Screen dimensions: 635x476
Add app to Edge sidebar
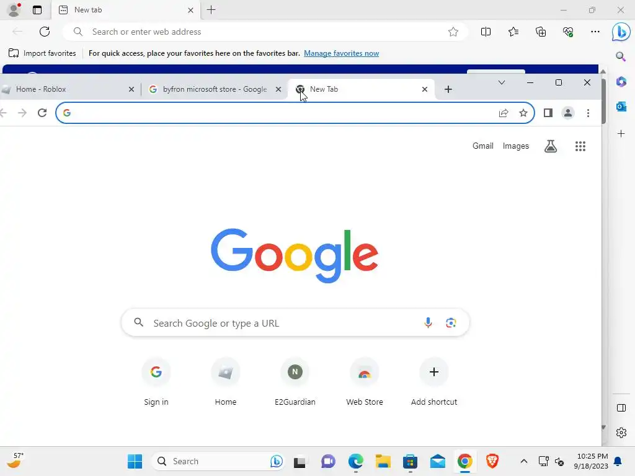(x=621, y=134)
